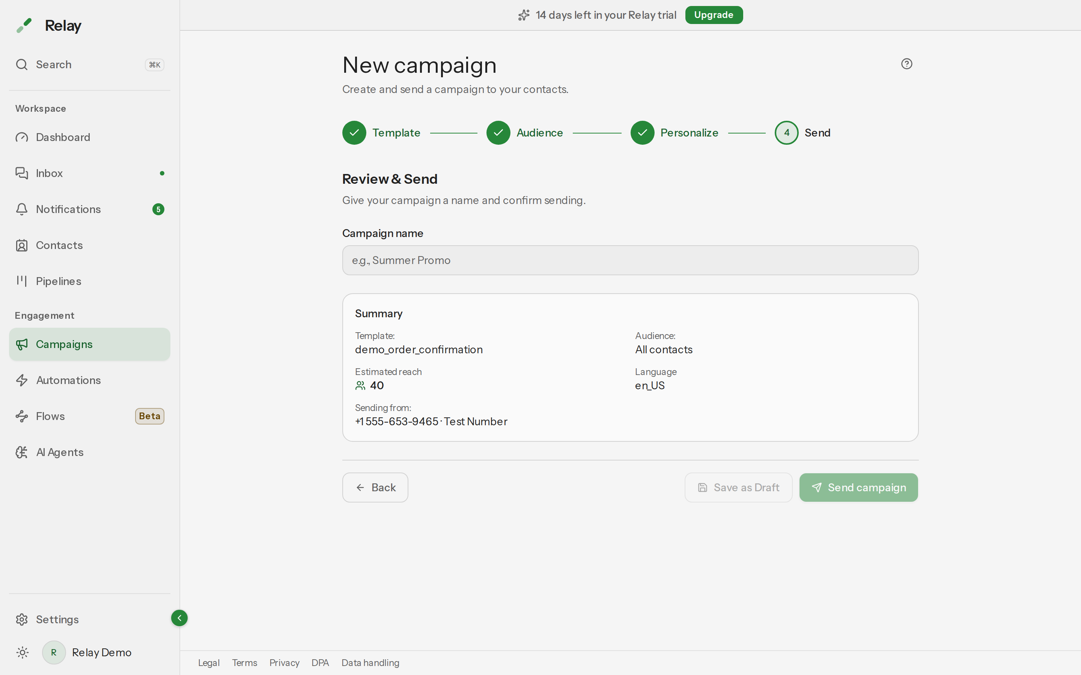1081x675 pixels.
Task: Click the Flows icon
Action: 22,416
